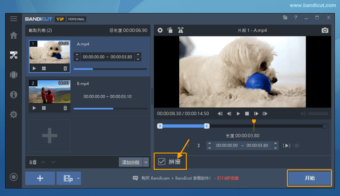Screen dimensions: 340x196
Task: Take a snapshot with camera icon
Action: 325,30
